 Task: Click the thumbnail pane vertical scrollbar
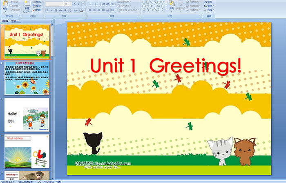click(53, 102)
